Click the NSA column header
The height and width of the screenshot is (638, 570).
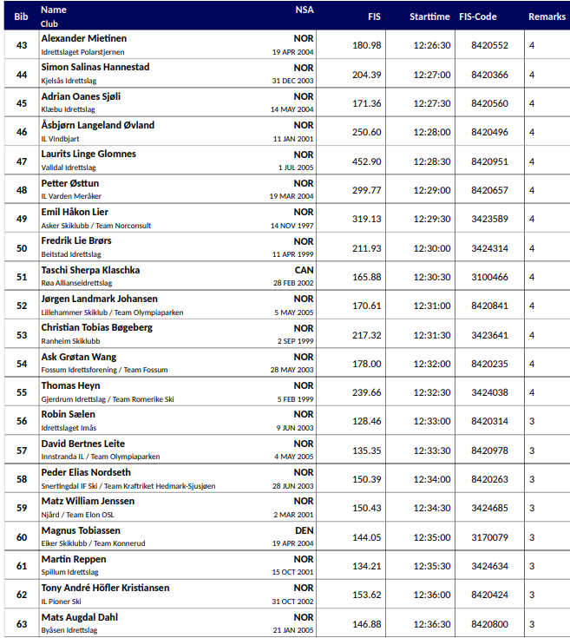pyautogui.click(x=304, y=10)
